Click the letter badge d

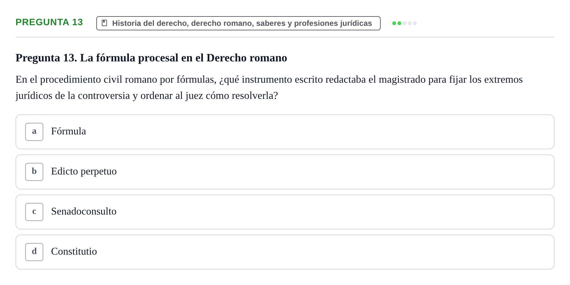[x=34, y=252]
